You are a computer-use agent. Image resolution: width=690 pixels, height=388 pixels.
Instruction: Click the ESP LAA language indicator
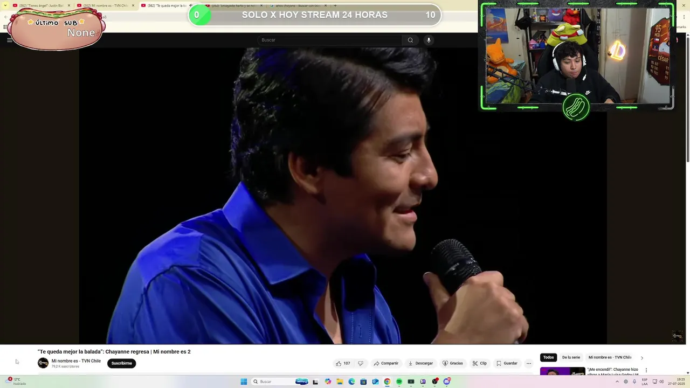(x=645, y=382)
